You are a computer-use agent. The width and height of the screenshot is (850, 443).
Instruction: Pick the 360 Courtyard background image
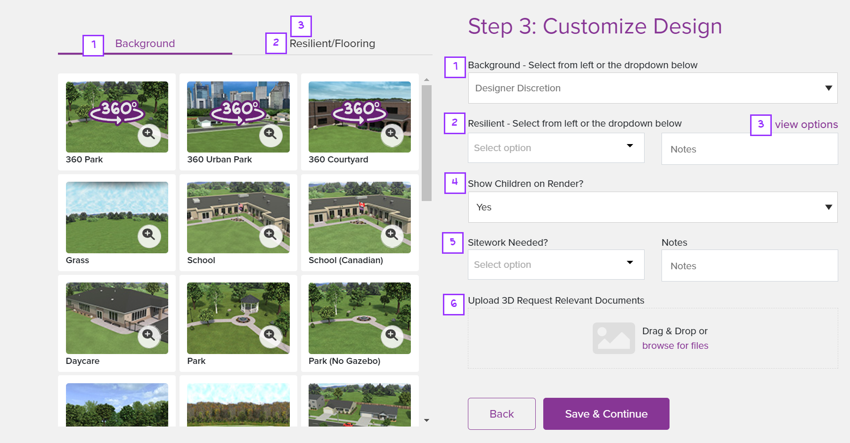tap(360, 117)
